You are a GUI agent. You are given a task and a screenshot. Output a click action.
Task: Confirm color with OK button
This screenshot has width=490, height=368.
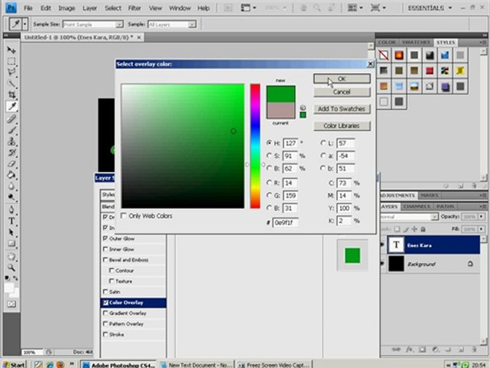tap(342, 79)
